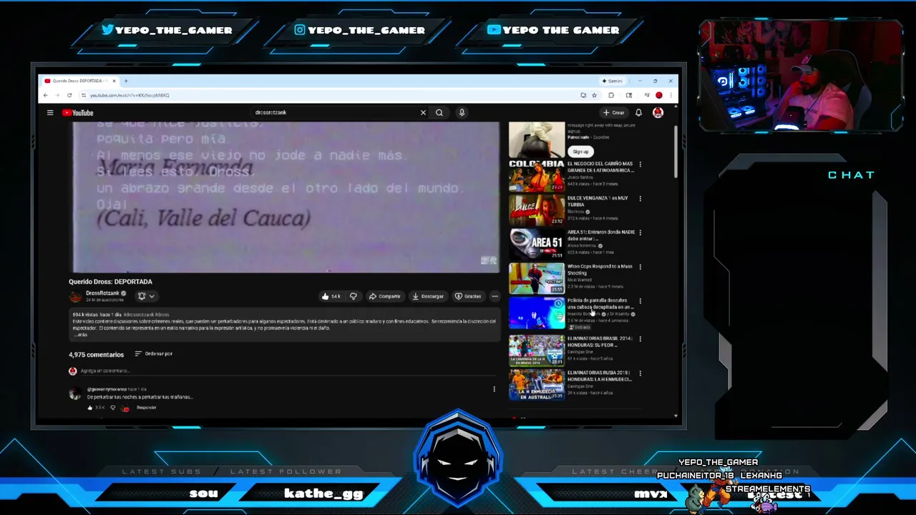916x515 pixels.
Task: Click the Compartir share button
Action: click(385, 296)
